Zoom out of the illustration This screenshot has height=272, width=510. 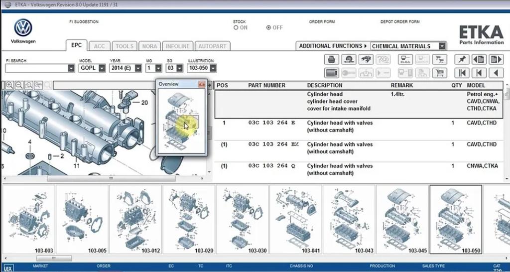click(x=19, y=85)
